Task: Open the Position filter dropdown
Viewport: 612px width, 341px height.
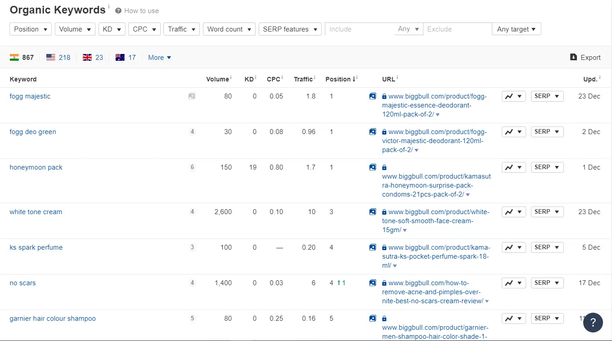Action: click(31, 29)
